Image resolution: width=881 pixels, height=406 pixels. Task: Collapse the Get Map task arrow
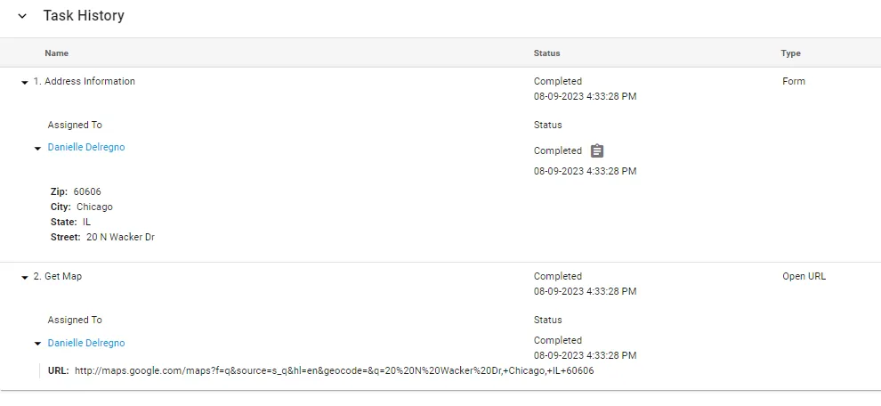coord(25,277)
